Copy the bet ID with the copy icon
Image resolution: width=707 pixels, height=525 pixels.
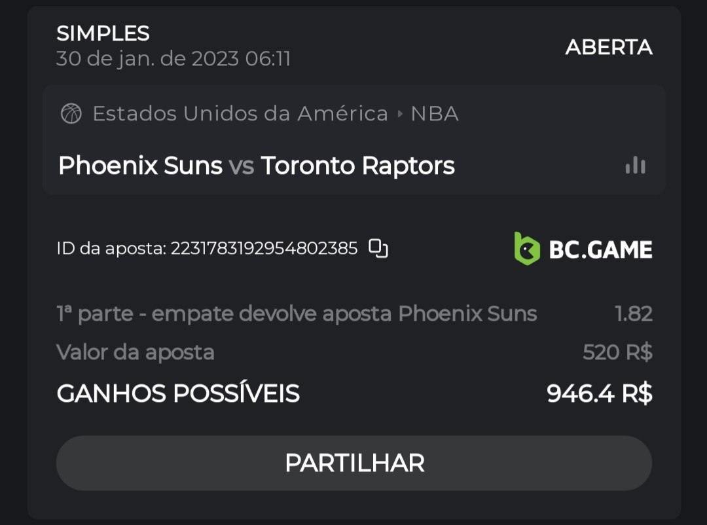pos(378,249)
